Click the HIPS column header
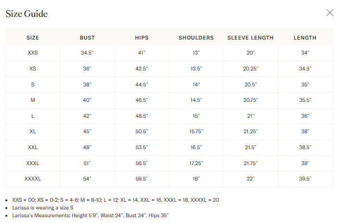 tap(141, 38)
